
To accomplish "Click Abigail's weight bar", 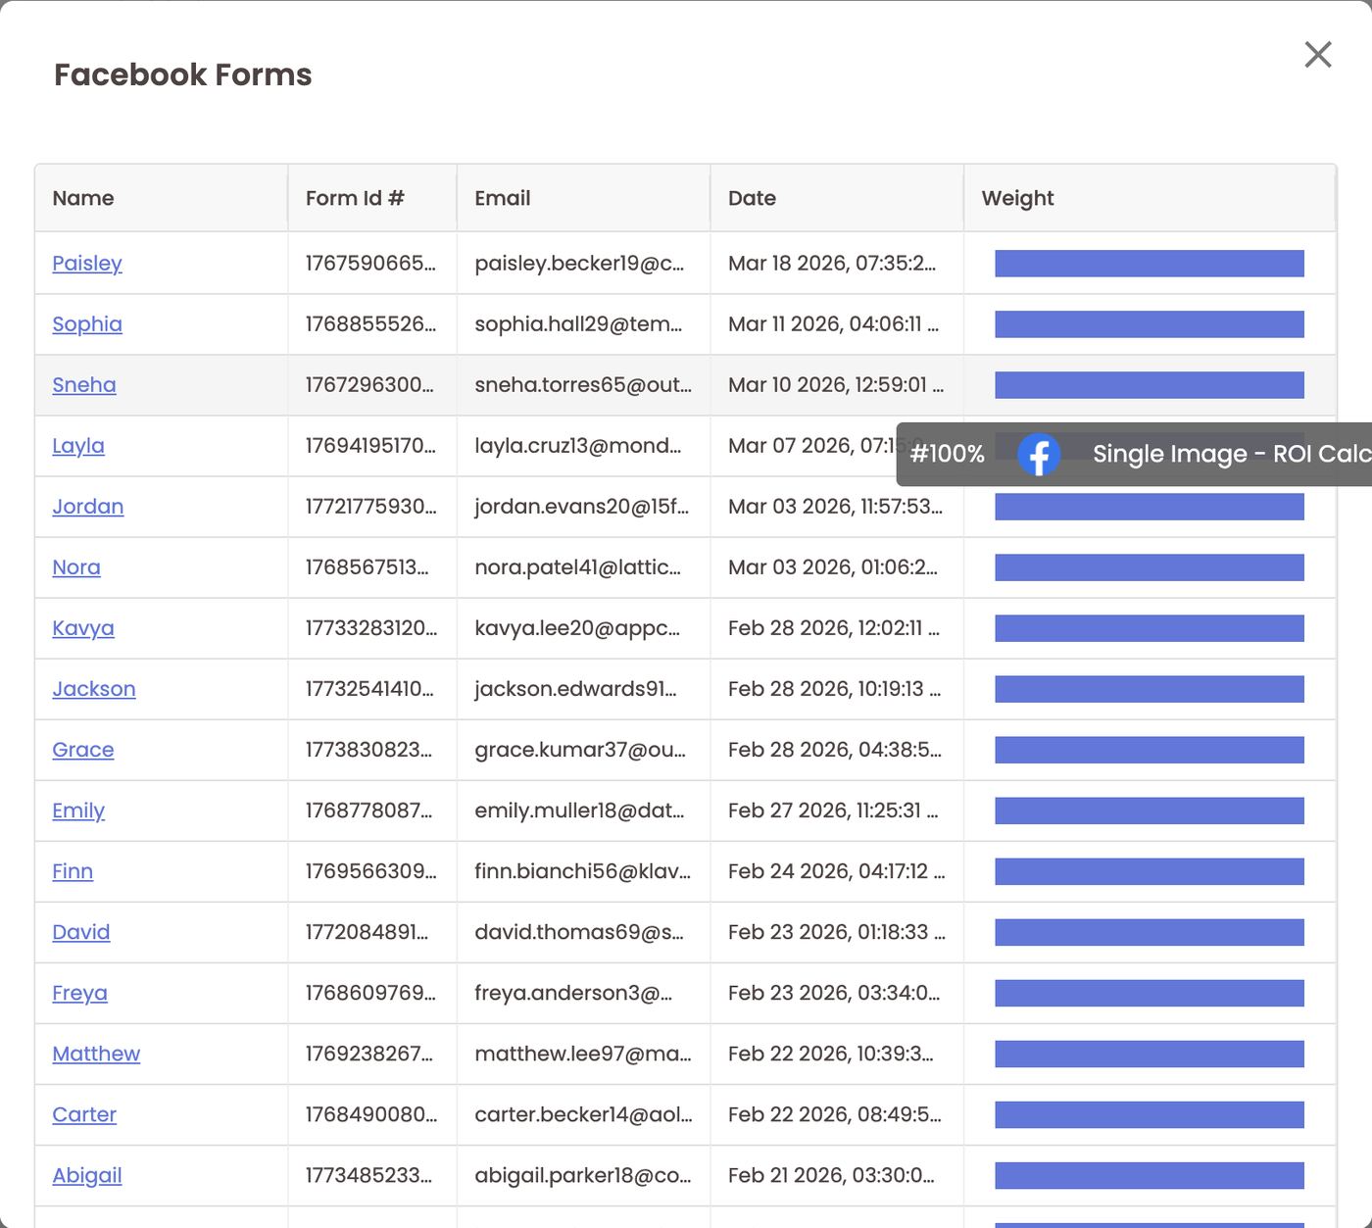I will pos(1150,1175).
